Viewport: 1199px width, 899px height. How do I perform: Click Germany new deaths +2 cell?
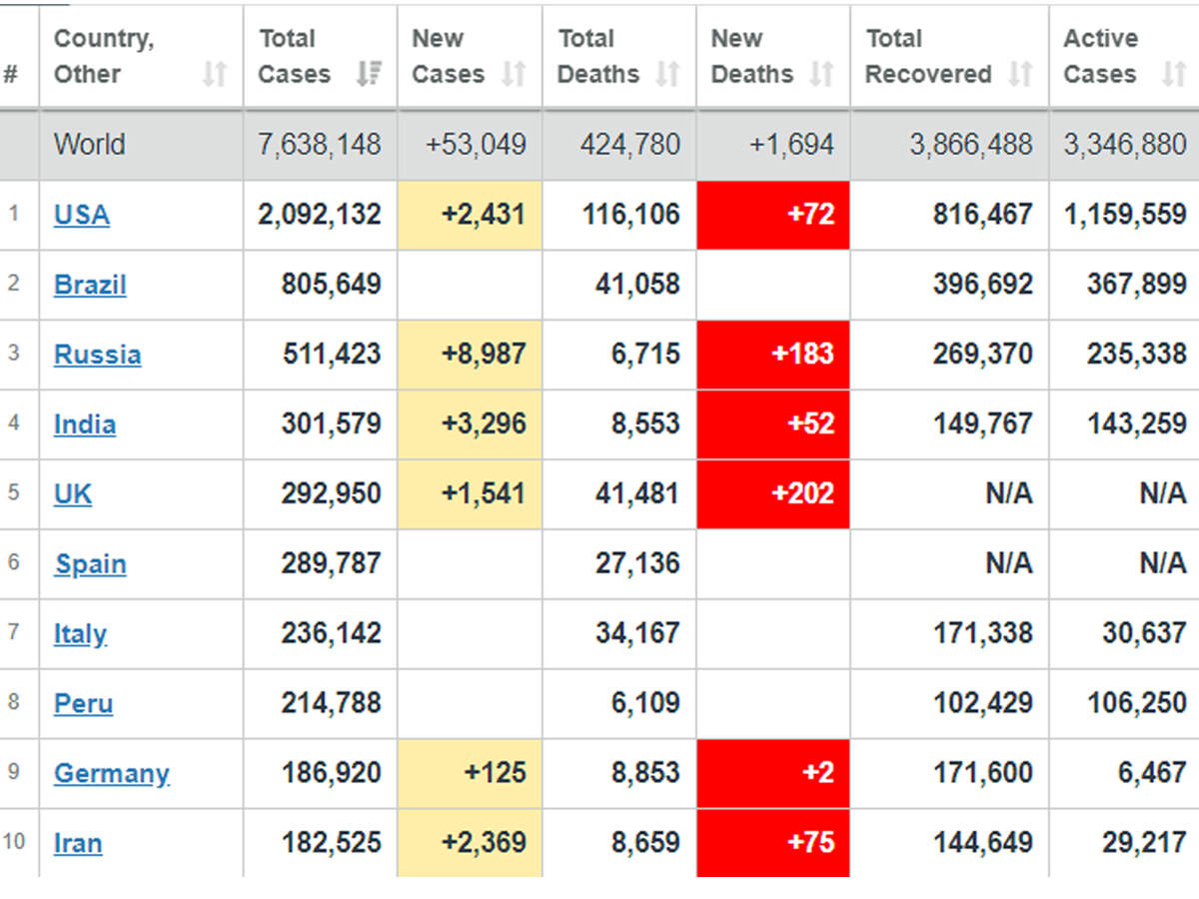(x=773, y=774)
